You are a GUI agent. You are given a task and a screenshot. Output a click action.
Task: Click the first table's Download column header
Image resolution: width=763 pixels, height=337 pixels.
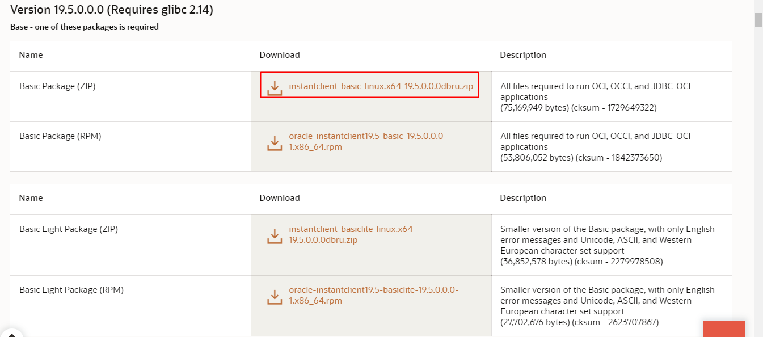pyautogui.click(x=280, y=55)
